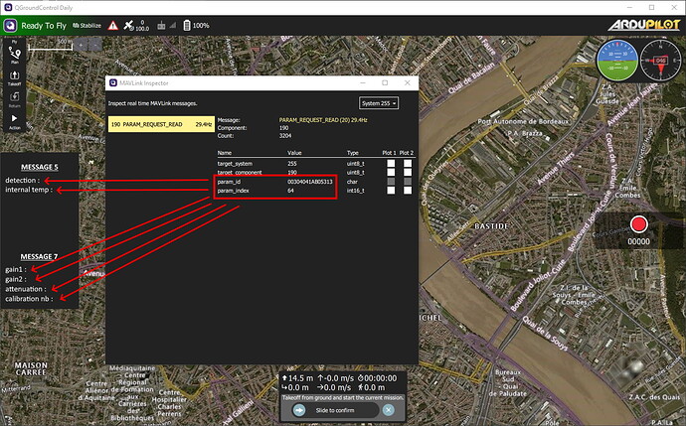Click the Count value 3204
Viewport: 686px width, 426px height.
(285, 136)
